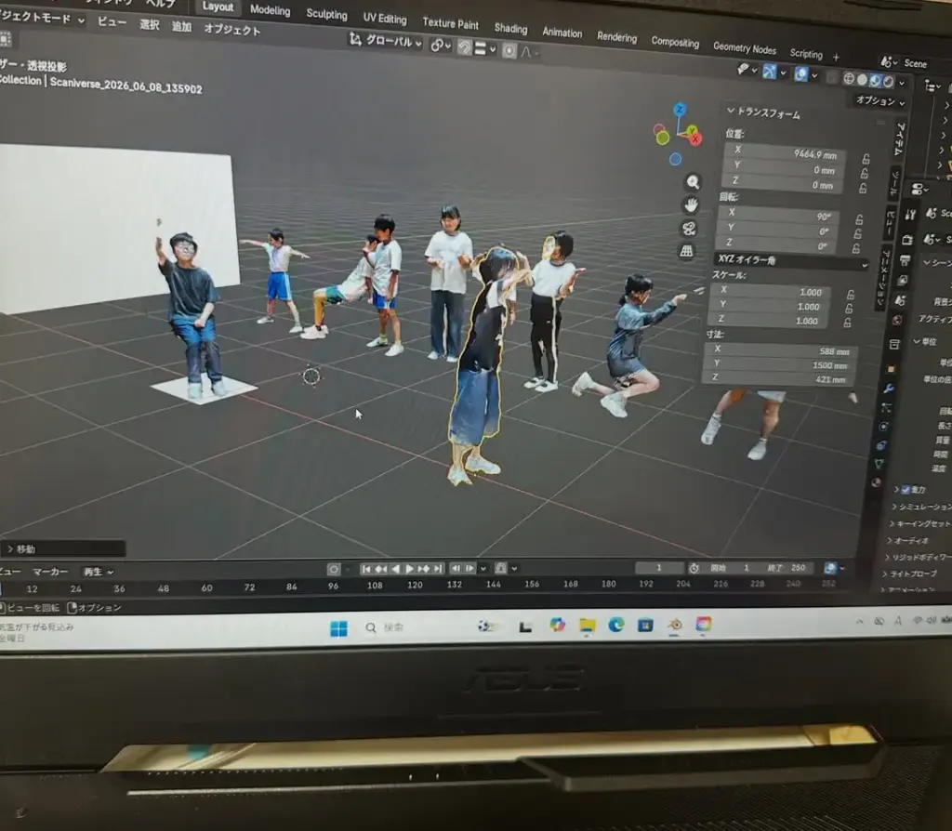
Task: Select material preview shading
Action: 876,80
